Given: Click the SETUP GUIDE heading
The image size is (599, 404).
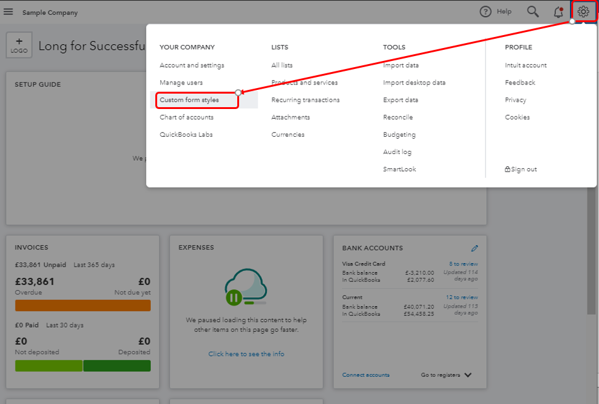Looking at the screenshot, I should (x=38, y=84).
